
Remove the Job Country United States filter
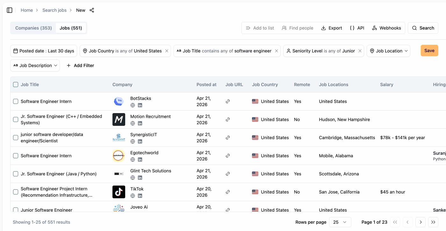coord(167,51)
